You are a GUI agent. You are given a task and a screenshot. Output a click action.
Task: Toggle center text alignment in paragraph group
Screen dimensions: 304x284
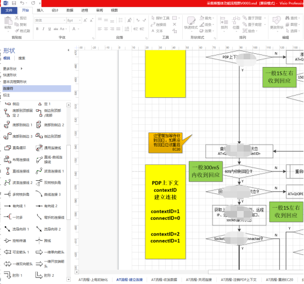coord(106,29)
